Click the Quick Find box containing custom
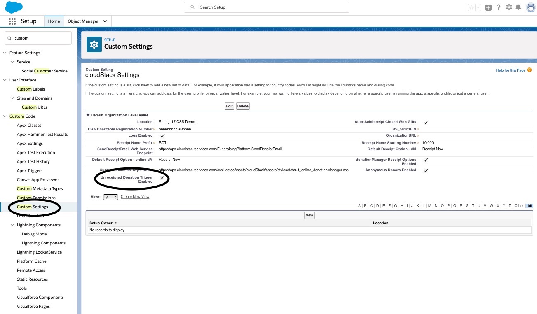Screen dimensions: 537x314 click(38, 38)
